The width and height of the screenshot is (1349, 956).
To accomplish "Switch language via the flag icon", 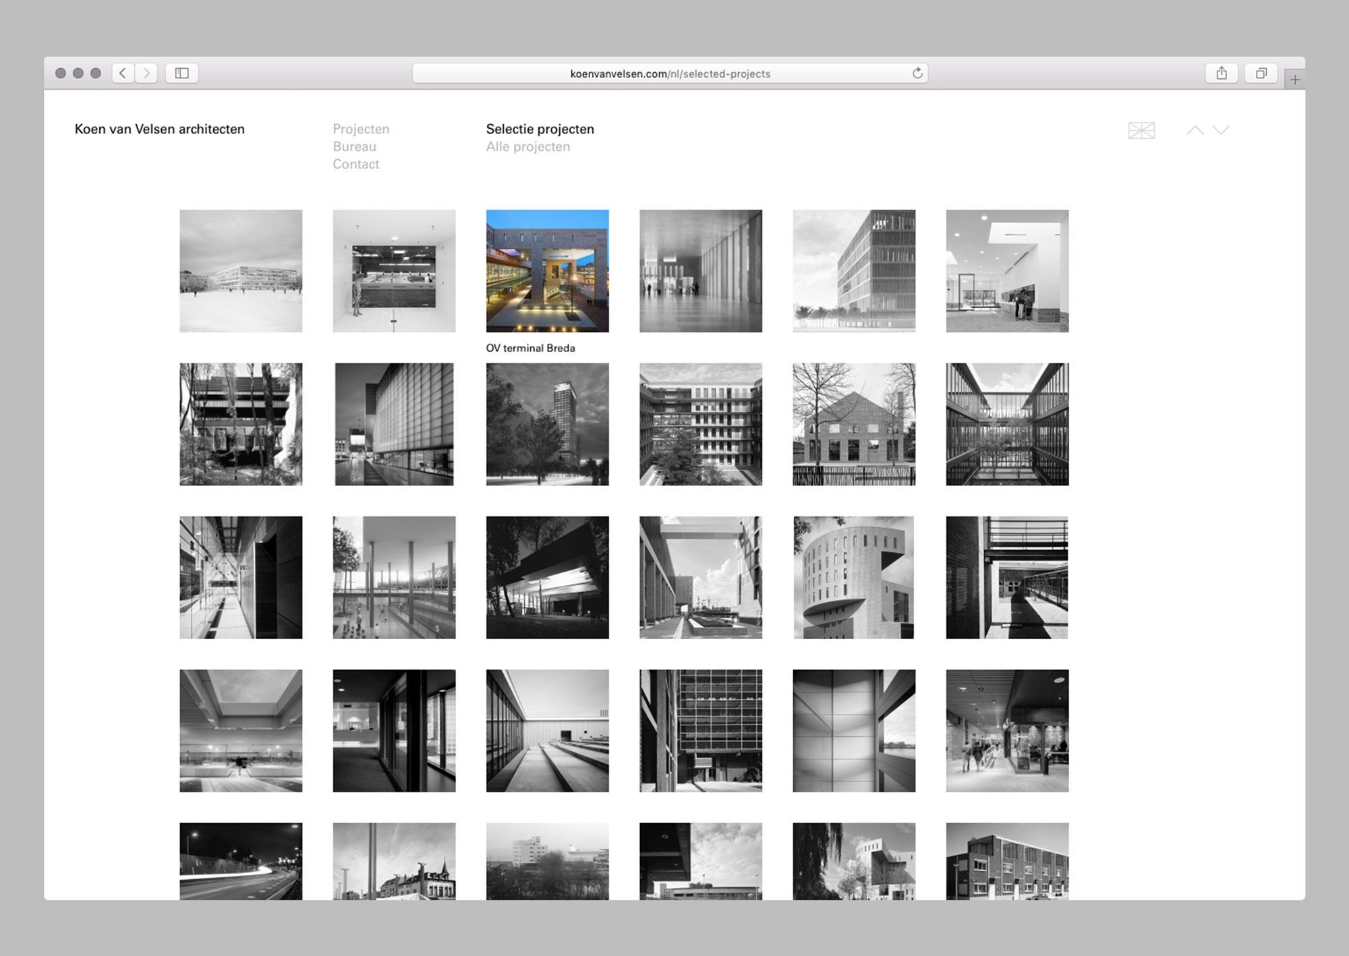I will (x=1141, y=130).
